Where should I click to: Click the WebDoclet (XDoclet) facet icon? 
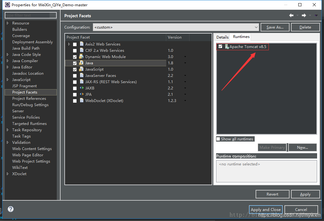82,100
